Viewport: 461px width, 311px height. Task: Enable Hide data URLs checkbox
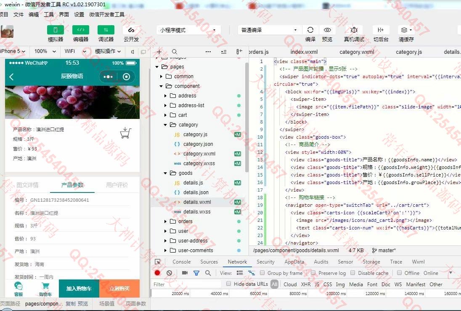click(x=228, y=284)
